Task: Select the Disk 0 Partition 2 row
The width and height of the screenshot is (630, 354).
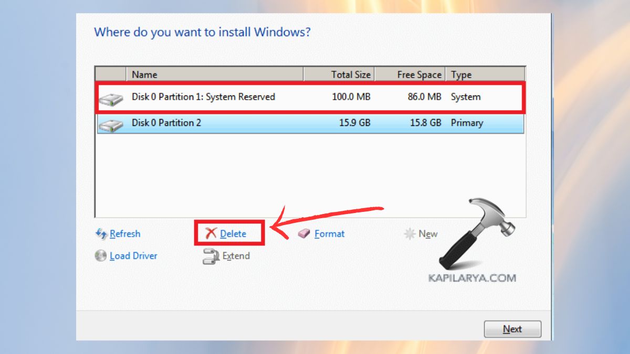Action: tap(310, 123)
